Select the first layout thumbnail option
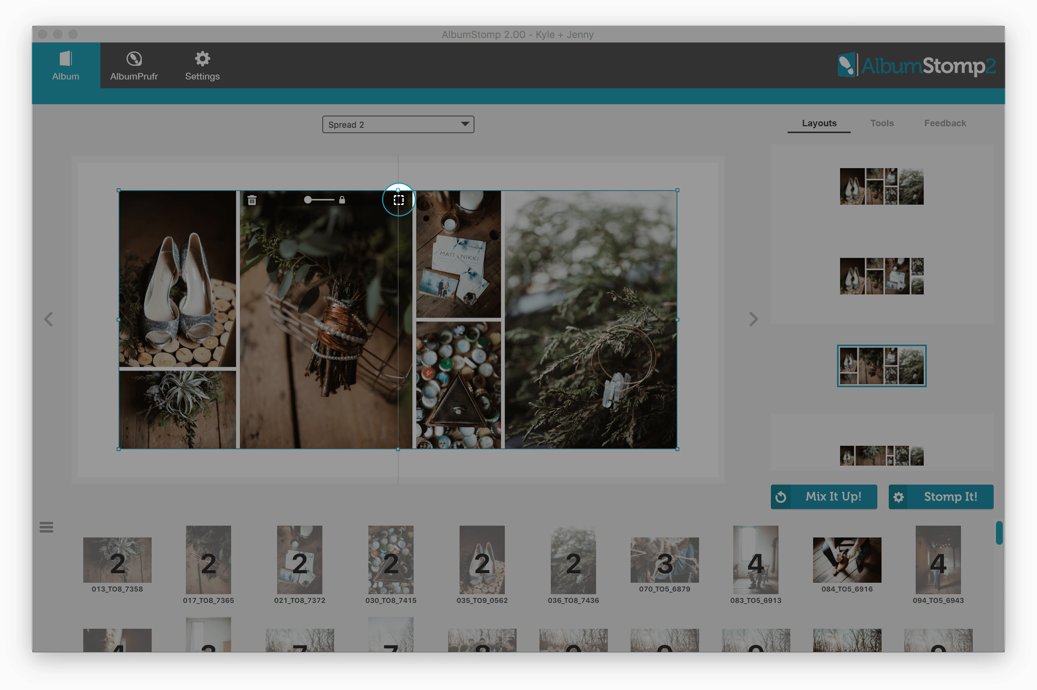The image size is (1037, 690). click(x=881, y=186)
